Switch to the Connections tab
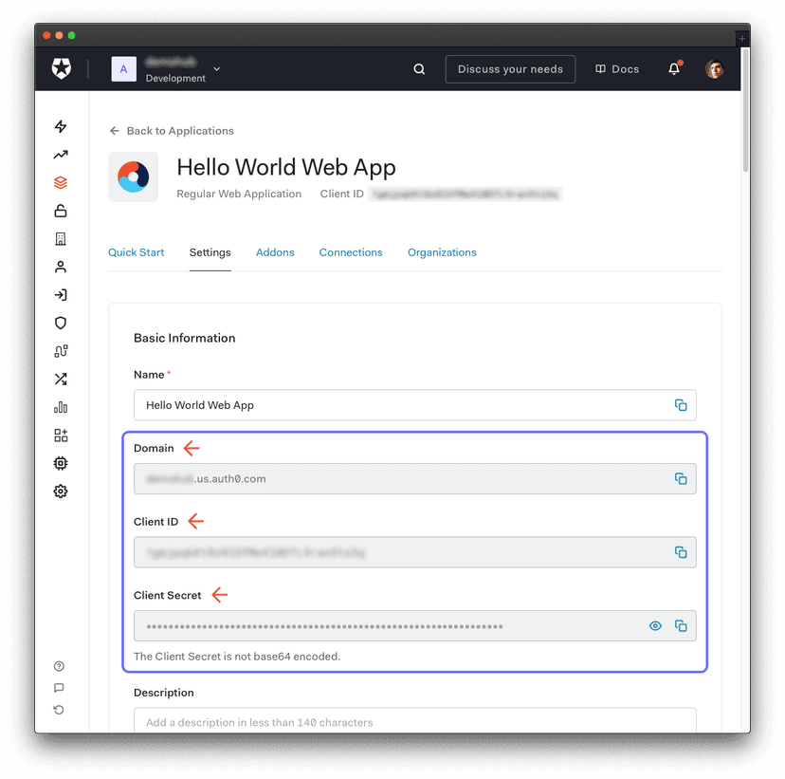 (351, 252)
